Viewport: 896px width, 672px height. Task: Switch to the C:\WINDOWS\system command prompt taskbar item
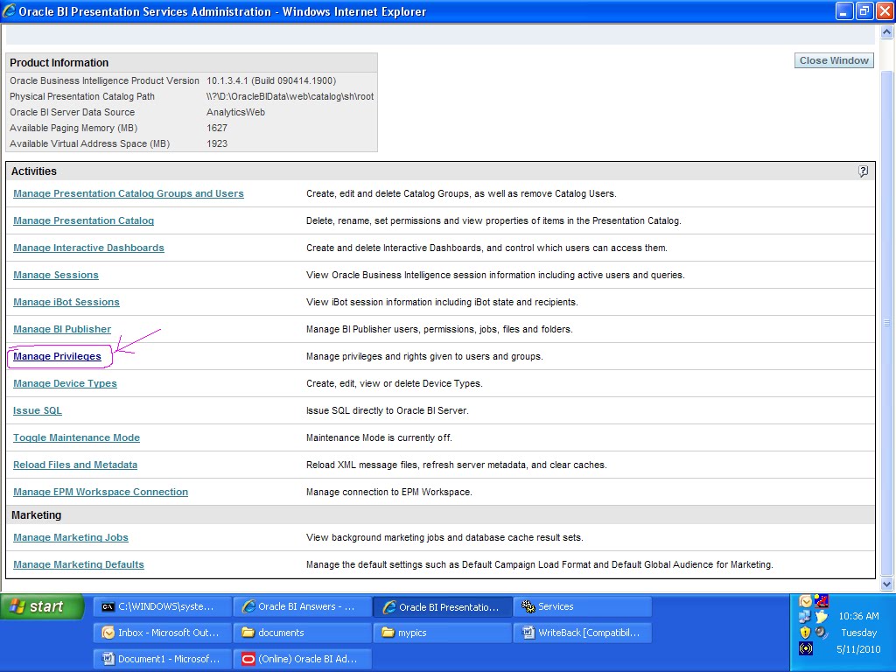(163, 607)
